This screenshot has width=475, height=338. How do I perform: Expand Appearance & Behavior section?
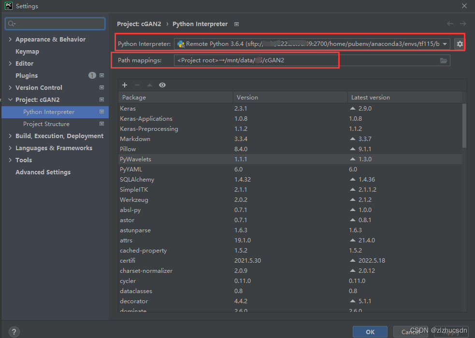click(x=10, y=39)
